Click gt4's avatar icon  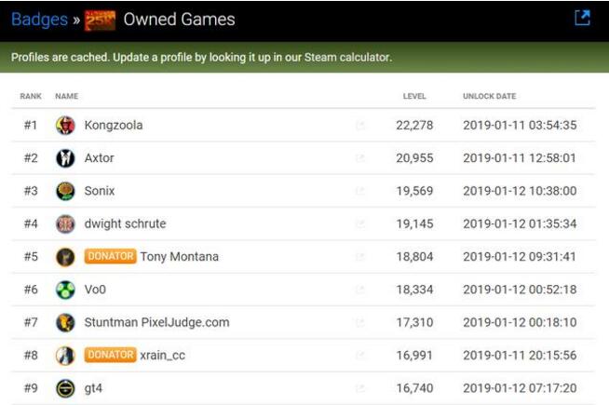(x=65, y=388)
